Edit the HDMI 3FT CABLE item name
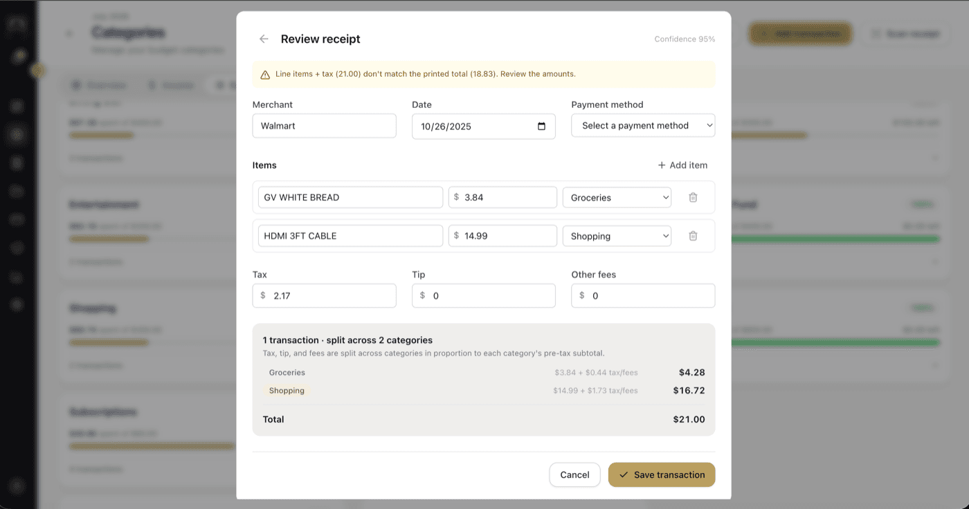 350,237
